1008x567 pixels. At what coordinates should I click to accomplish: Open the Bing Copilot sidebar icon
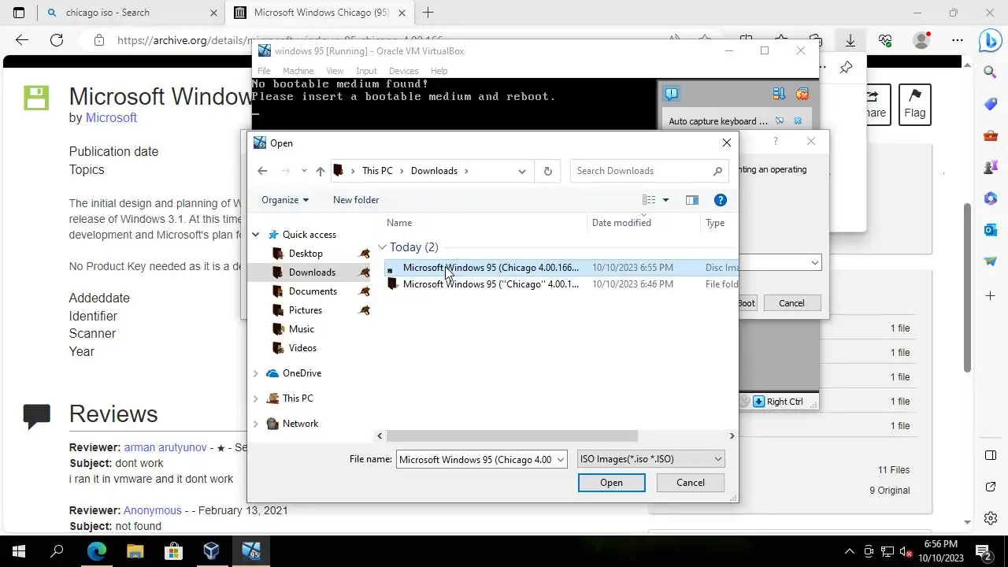pyautogui.click(x=990, y=40)
